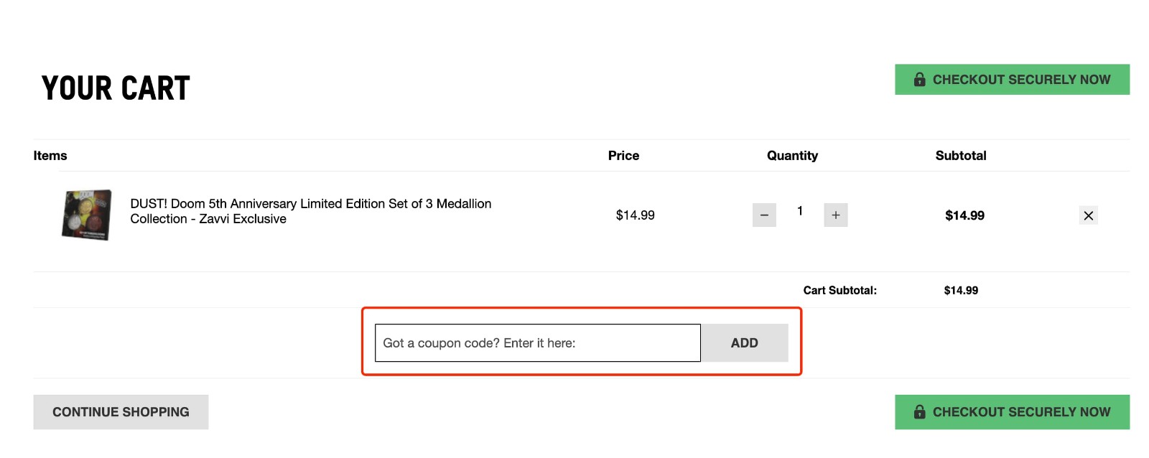Click the Subtotal column header
This screenshot has height=458, width=1149.
[961, 155]
